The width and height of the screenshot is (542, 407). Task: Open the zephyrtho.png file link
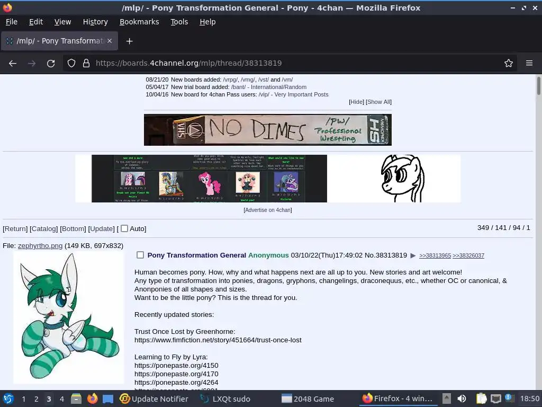point(40,246)
